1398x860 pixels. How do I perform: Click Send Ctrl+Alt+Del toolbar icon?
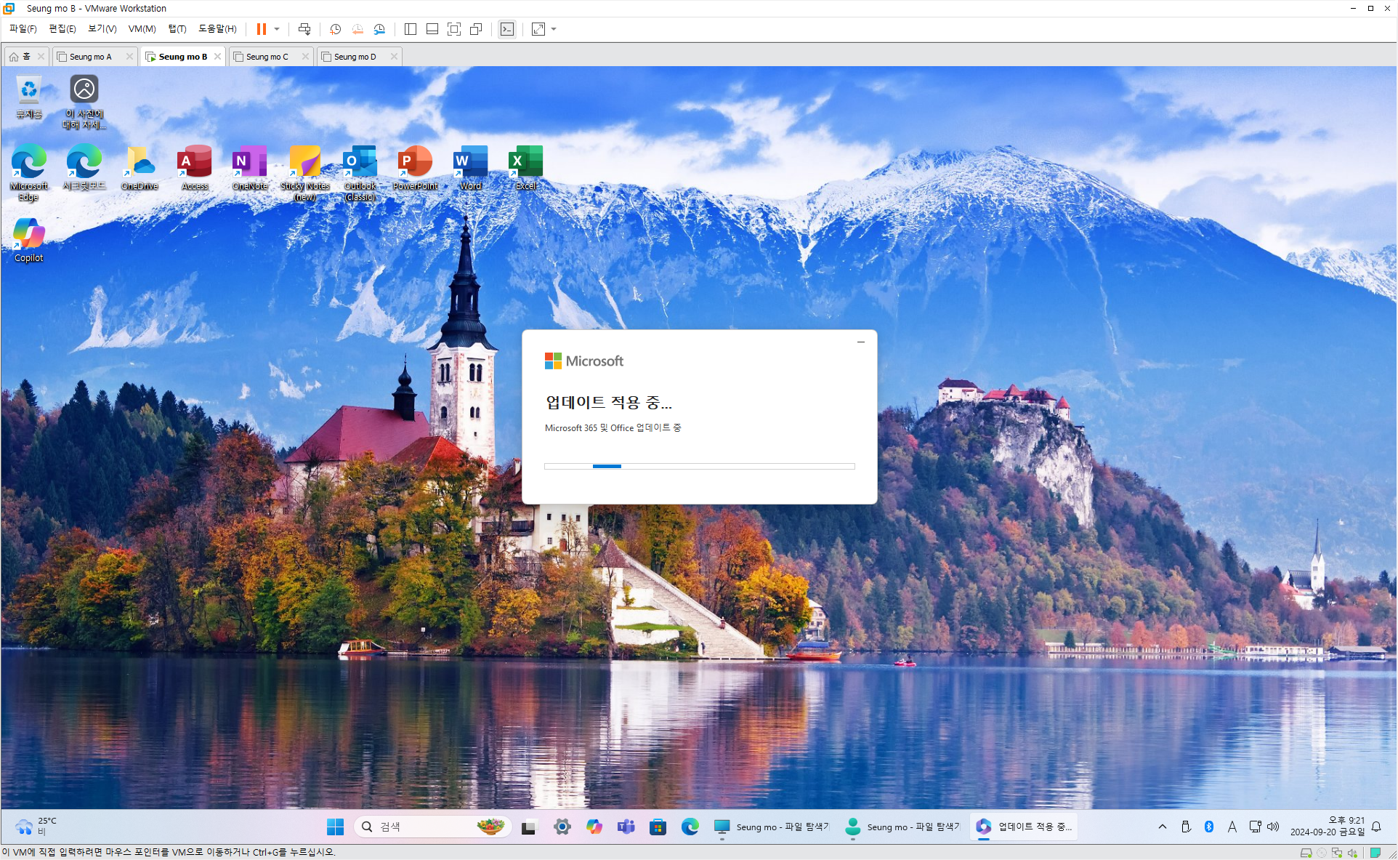[x=304, y=29]
